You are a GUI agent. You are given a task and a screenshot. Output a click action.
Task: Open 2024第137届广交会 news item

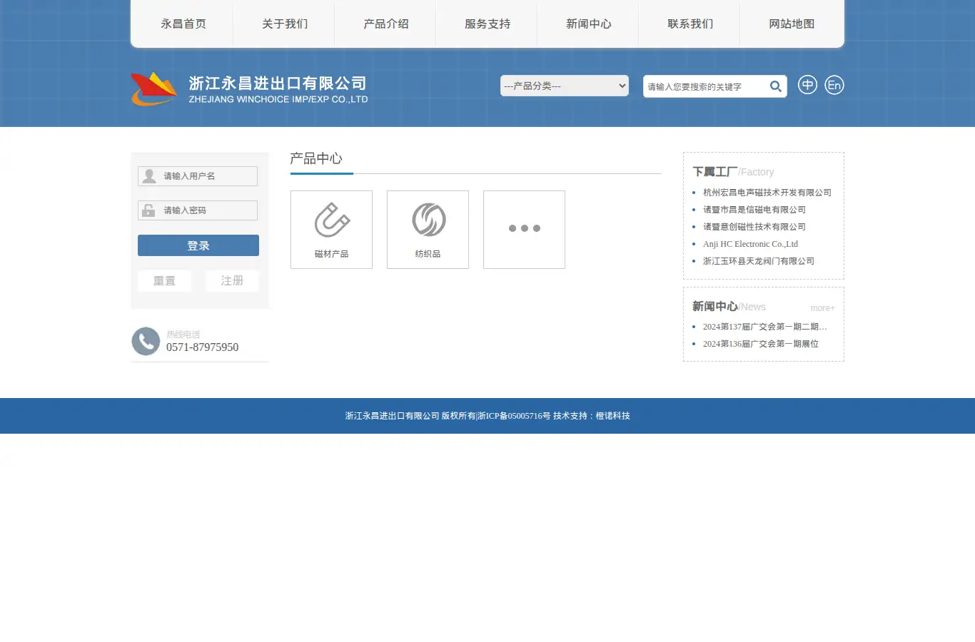click(765, 327)
